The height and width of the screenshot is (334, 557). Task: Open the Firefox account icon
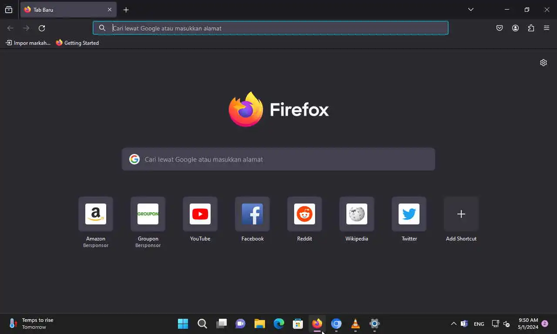coord(515,28)
